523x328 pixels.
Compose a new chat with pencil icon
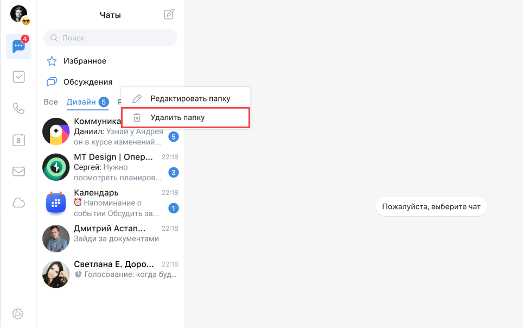(169, 15)
